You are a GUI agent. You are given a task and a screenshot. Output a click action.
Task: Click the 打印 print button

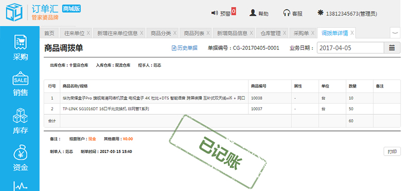(x=392, y=151)
